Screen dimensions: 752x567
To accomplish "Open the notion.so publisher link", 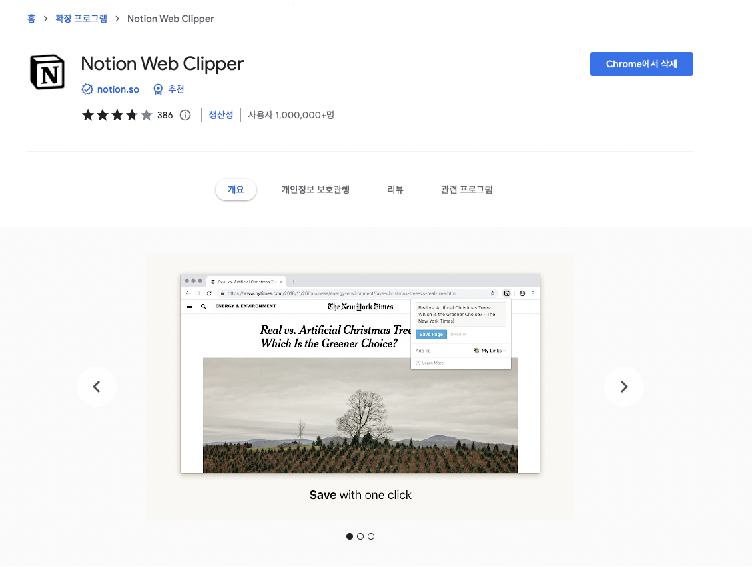I will tap(117, 89).
